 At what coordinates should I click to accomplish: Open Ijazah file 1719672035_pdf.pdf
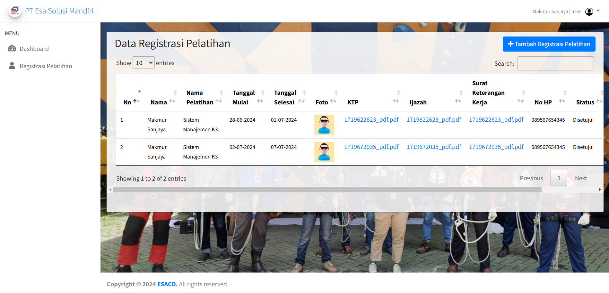click(x=434, y=147)
